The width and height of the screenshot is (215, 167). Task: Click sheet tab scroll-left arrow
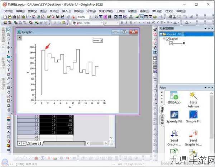(20, 143)
